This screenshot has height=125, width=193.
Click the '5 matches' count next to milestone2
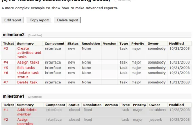pyautogui.click(x=35, y=35)
